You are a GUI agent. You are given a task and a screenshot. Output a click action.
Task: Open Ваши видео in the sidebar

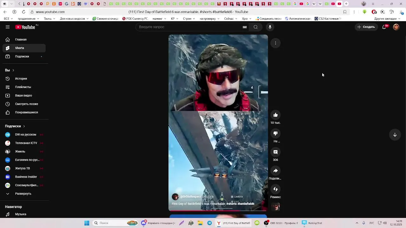pyautogui.click(x=24, y=96)
